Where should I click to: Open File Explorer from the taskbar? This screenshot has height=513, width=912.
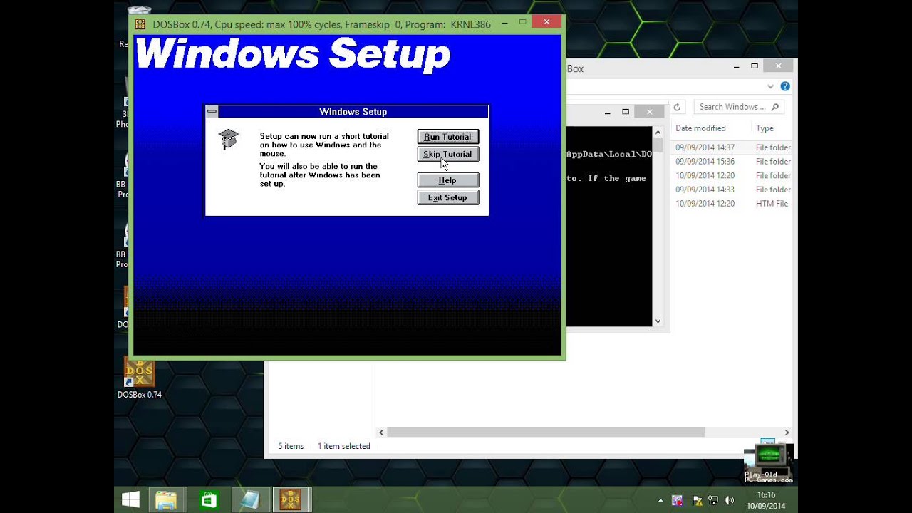pyautogui.click(x=166, y=499)
